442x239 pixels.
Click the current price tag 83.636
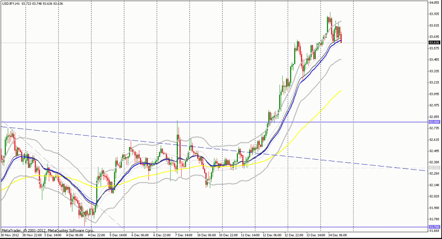tap(434, 43)
